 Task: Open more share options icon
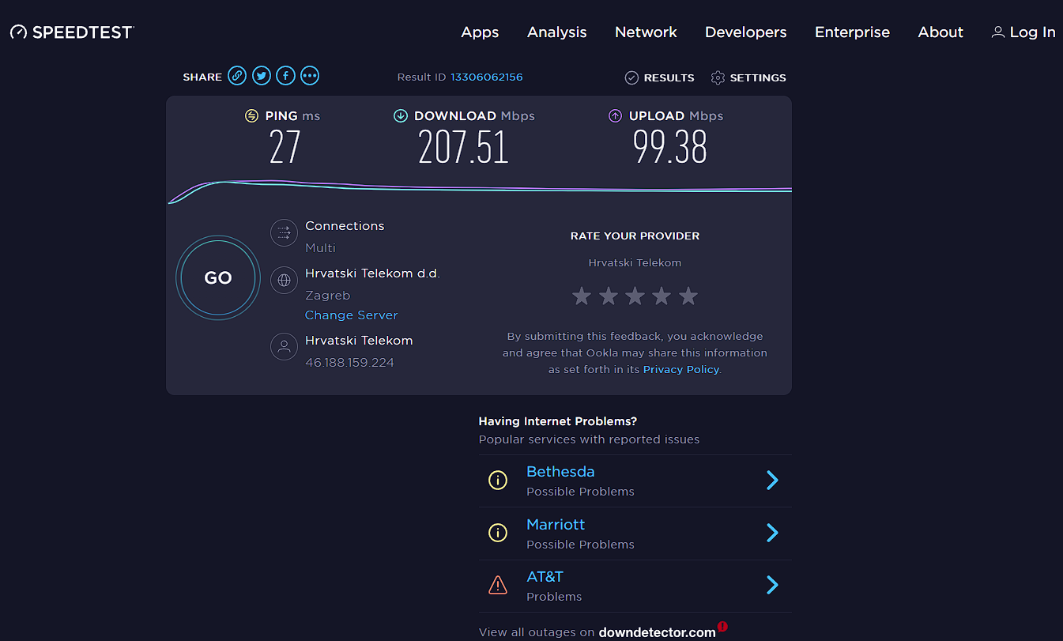click(310, 76)
